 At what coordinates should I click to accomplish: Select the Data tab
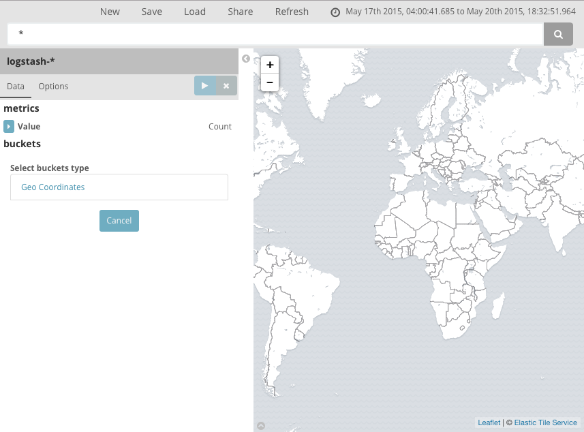click(x=16, y=86)
